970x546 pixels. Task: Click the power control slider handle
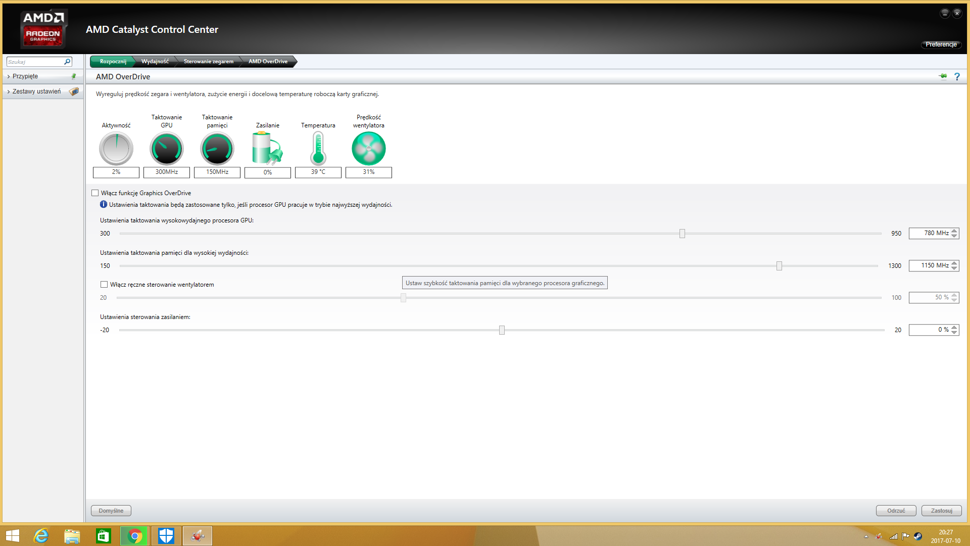click(502, 330)
